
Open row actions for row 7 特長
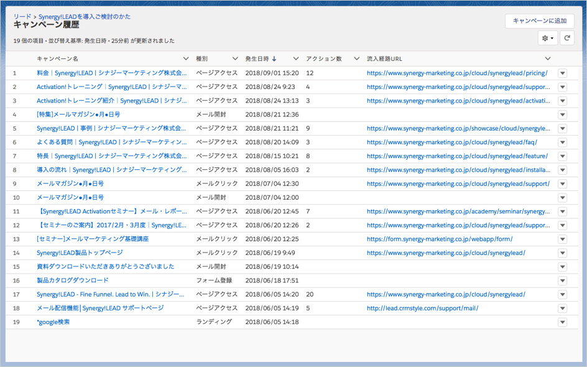562,156
